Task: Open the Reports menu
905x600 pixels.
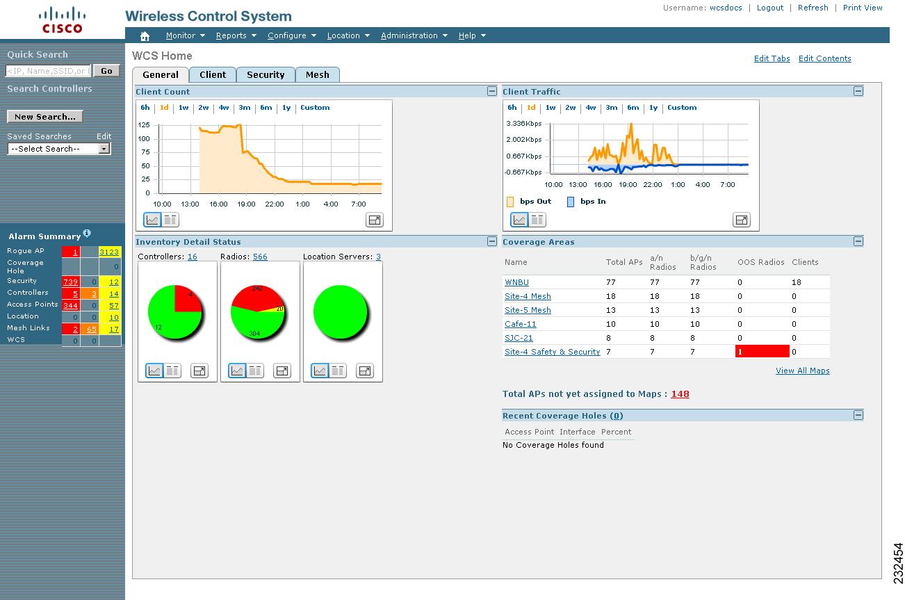Action: coord(236,35)
